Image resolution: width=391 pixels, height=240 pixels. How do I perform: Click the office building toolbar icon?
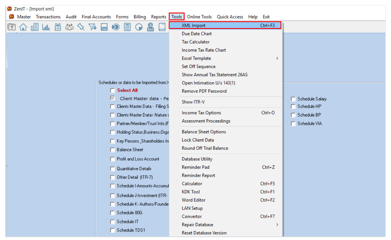(x=35, y=27)
